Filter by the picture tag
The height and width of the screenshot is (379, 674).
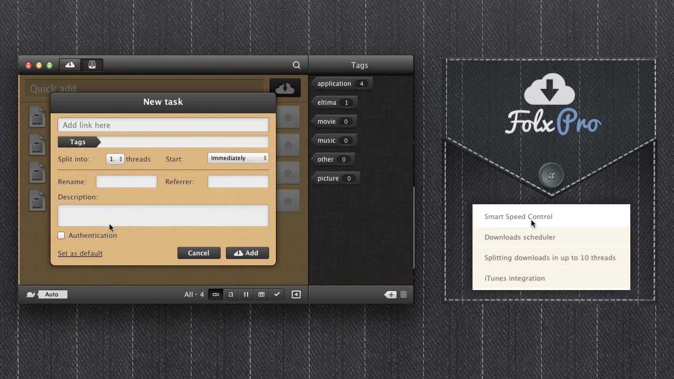pos(335,178)
